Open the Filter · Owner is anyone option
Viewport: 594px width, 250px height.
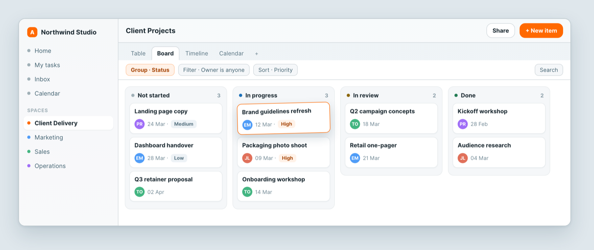pos(214,70)
